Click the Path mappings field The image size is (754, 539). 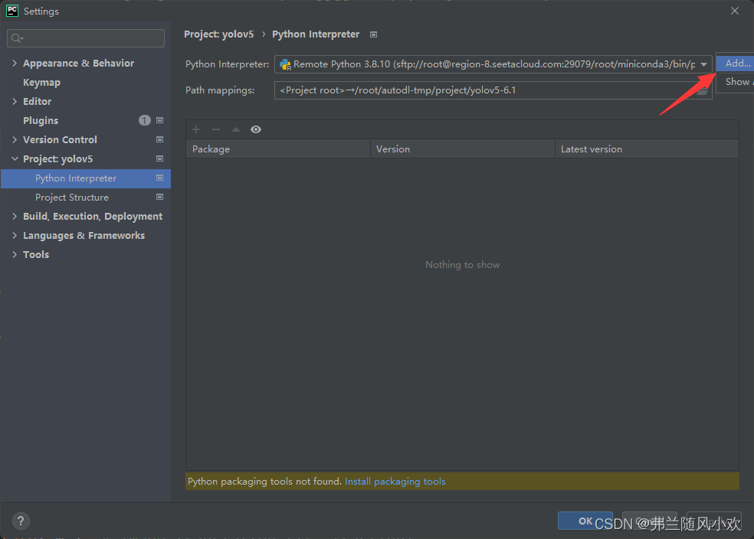click(x=493, y=90)
